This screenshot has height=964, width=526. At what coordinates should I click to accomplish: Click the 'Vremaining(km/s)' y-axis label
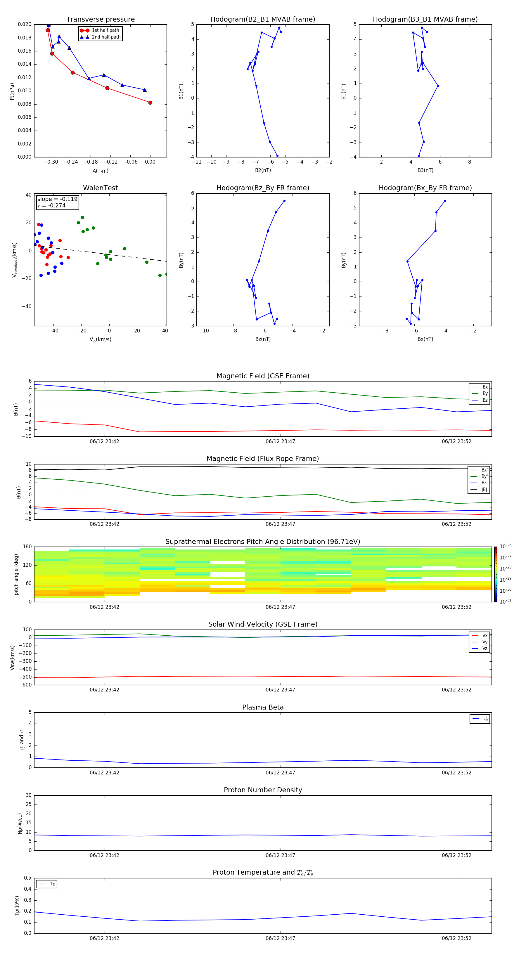[14, 260]
